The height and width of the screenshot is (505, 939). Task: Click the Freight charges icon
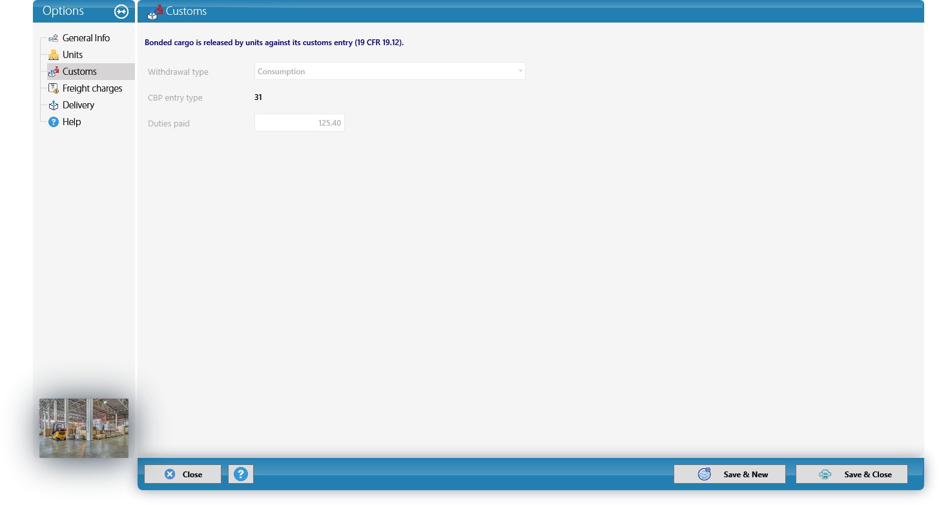pos(54,88)
